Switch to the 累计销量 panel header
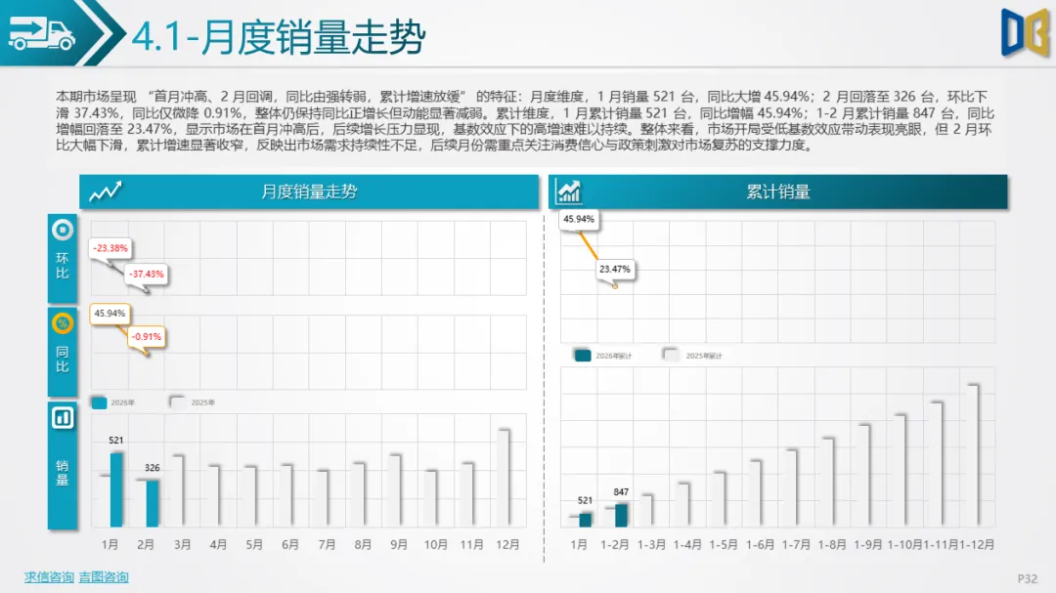Viewport: 1056px width, 593px height. click(x=777, y=191)
